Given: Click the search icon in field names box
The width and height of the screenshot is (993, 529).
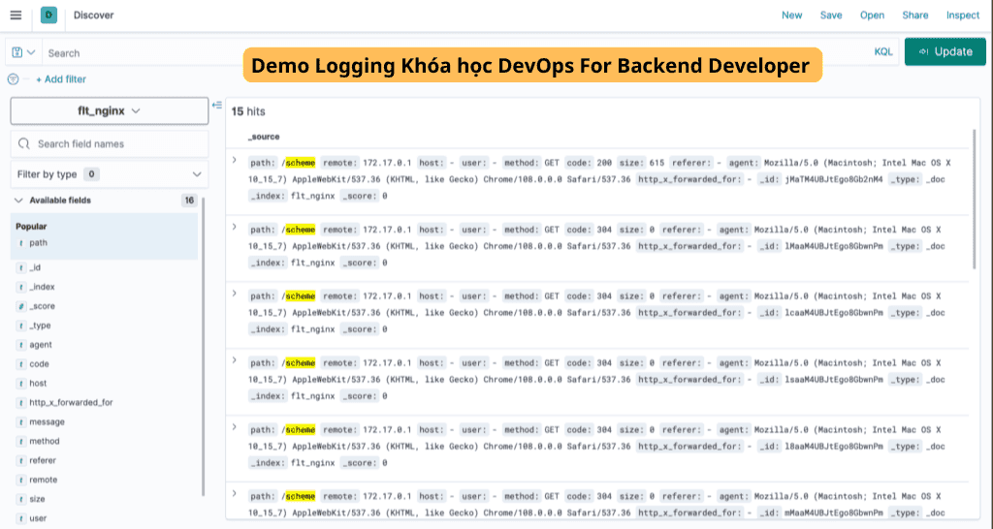Looking at the screenshot, I should [24, 143].
